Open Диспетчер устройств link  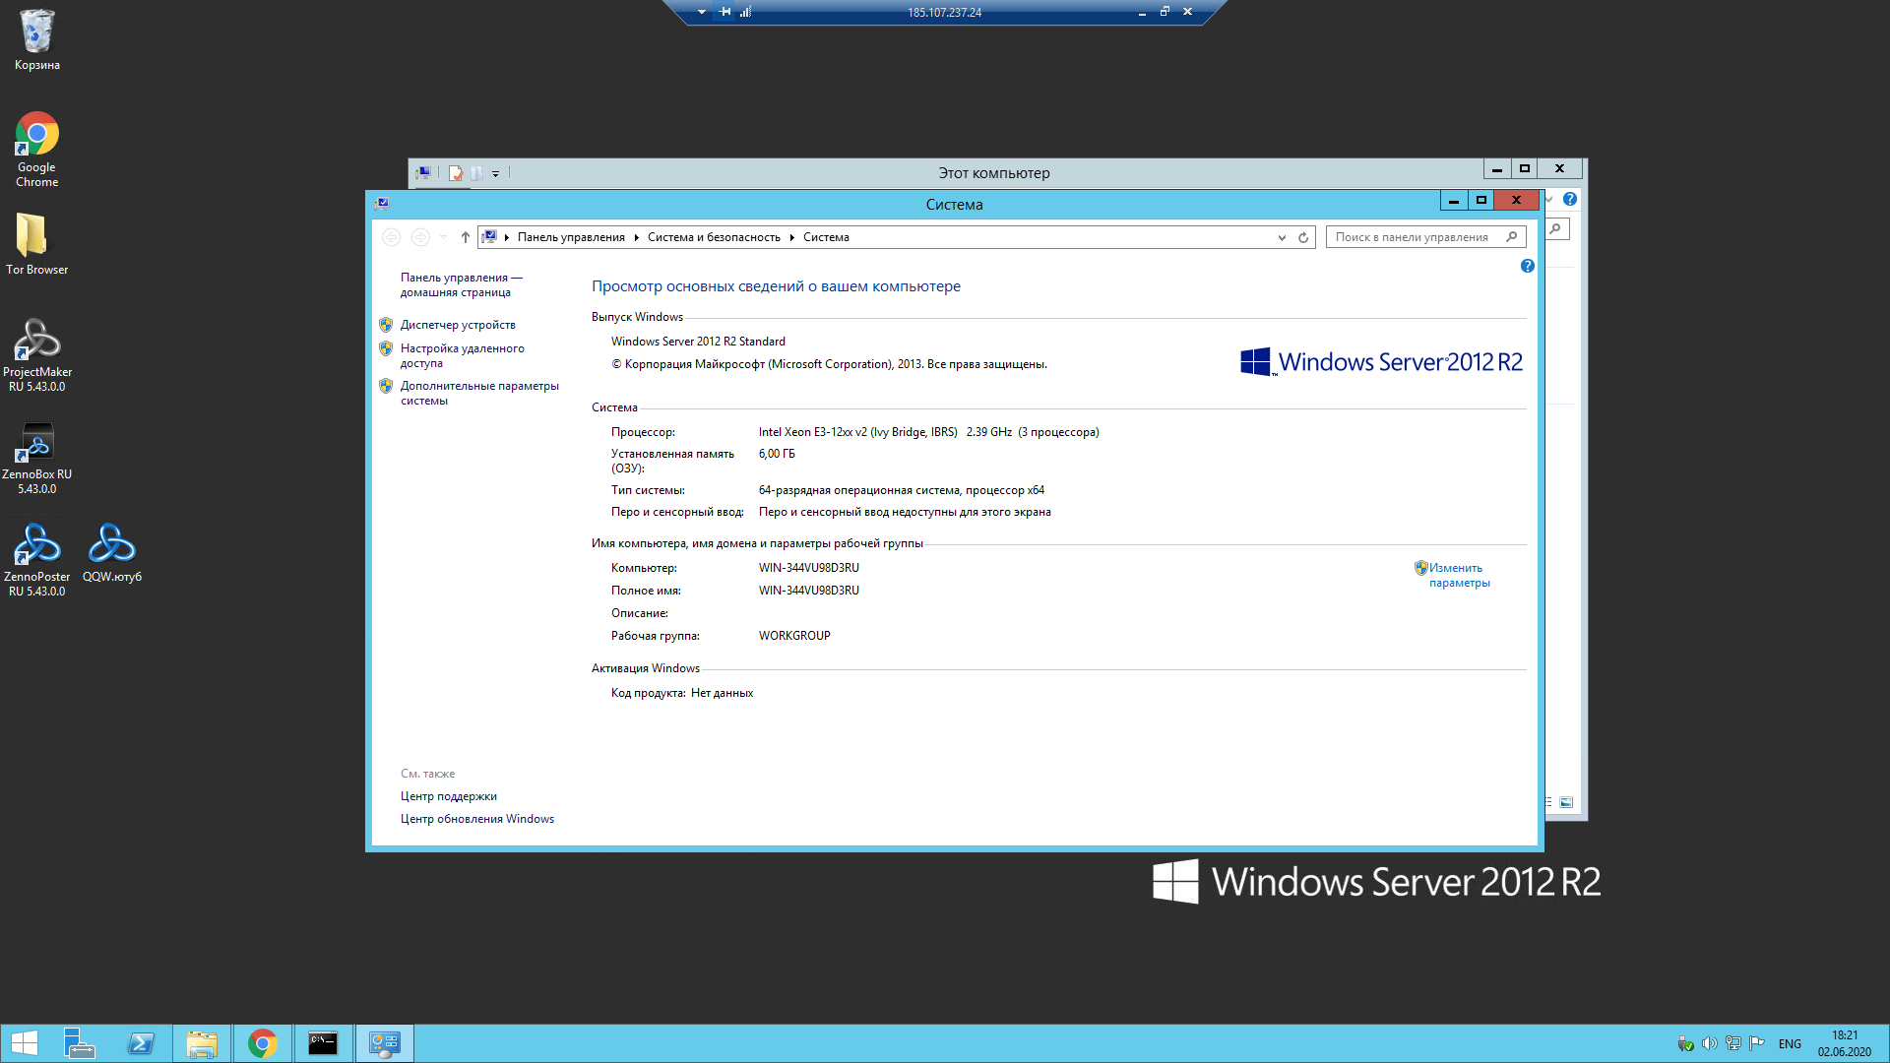pyautogui.click(x=458, y=325)
